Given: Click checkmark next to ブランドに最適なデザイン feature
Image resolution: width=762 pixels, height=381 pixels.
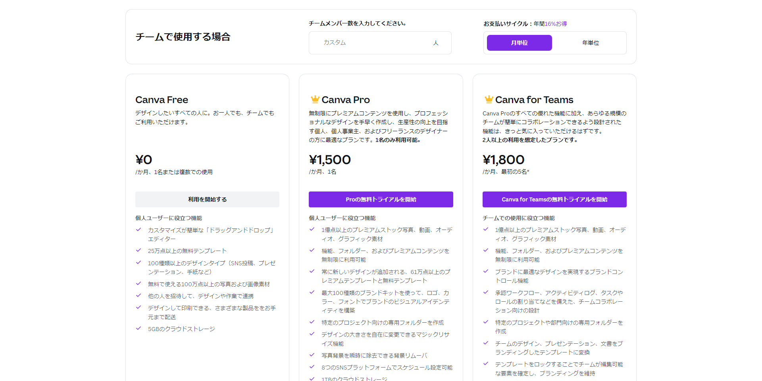Looking at the screenshot, I should point(486,271).
